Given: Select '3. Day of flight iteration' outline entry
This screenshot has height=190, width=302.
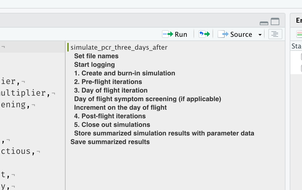Looking at the screenshot, I should (111, 90).
